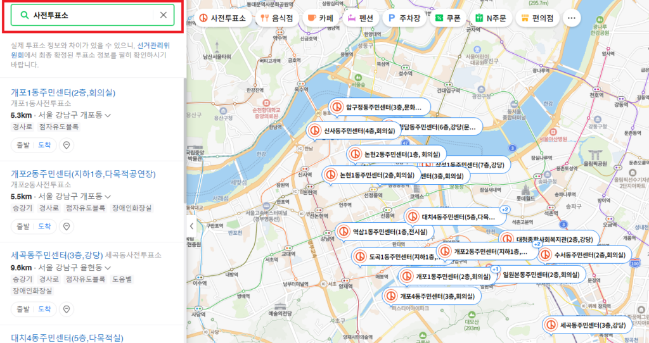Select the 사전투표소 category chip
649x343 pixels.
(x=222, y=18)
